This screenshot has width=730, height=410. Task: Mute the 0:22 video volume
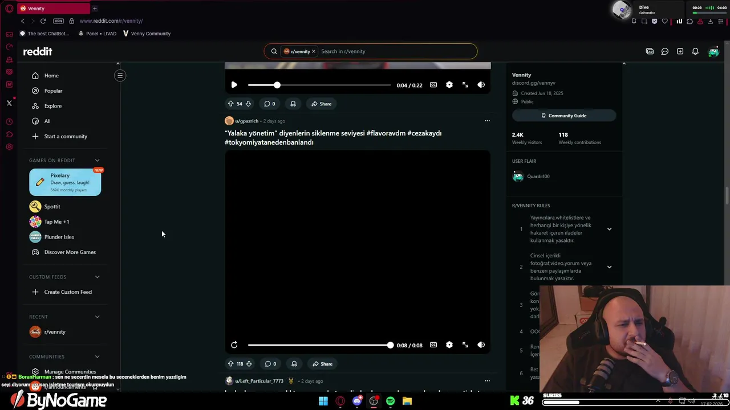481,85
